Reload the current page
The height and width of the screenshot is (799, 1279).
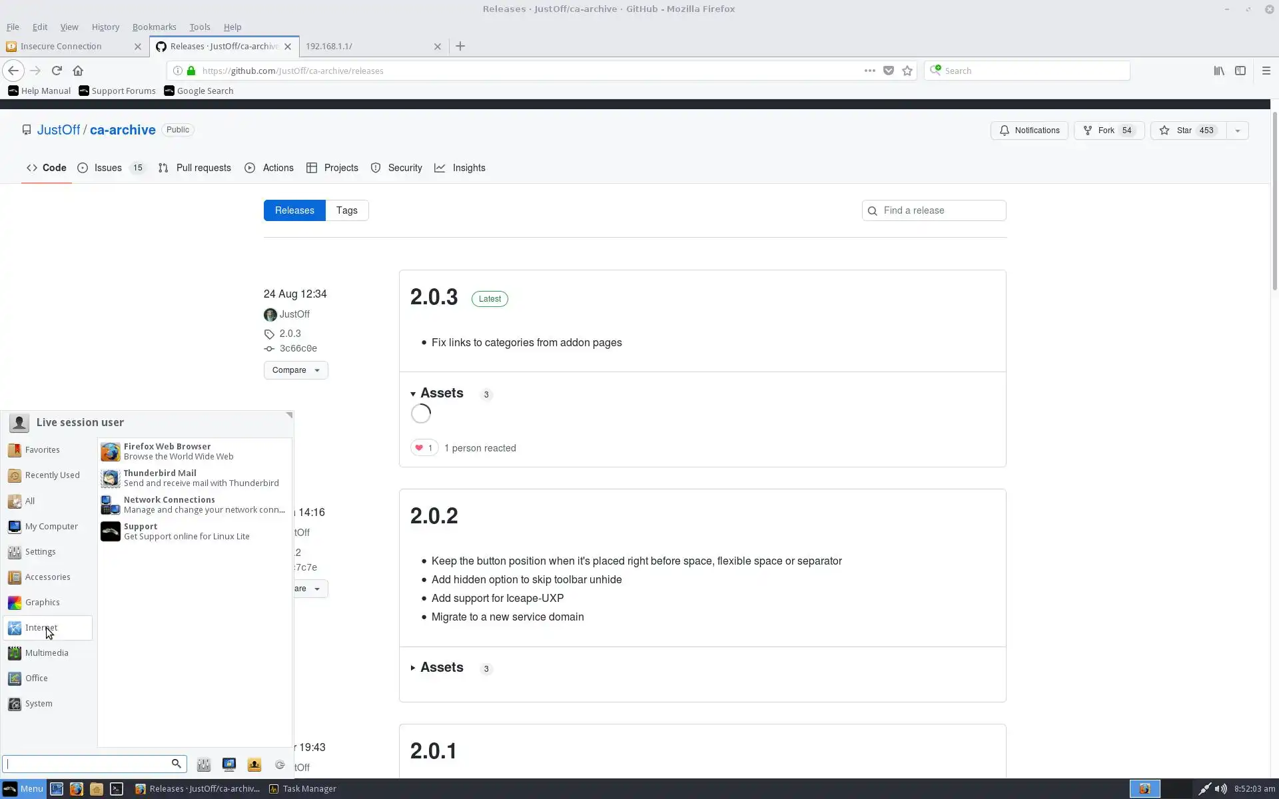tap(57, 71)
